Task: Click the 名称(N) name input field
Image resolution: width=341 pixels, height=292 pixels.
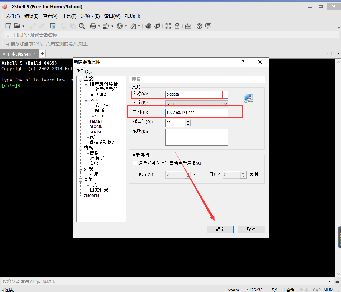Action: [197, 94]
